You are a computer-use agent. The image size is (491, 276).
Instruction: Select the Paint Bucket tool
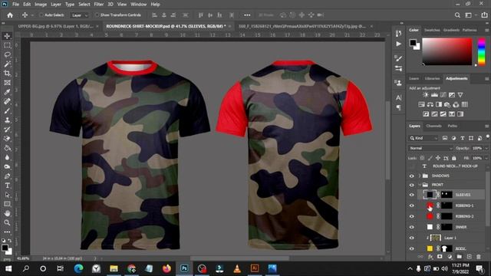7,148
